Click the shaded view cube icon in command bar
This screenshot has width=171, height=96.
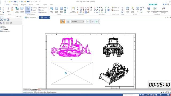[x=93, y=21]
